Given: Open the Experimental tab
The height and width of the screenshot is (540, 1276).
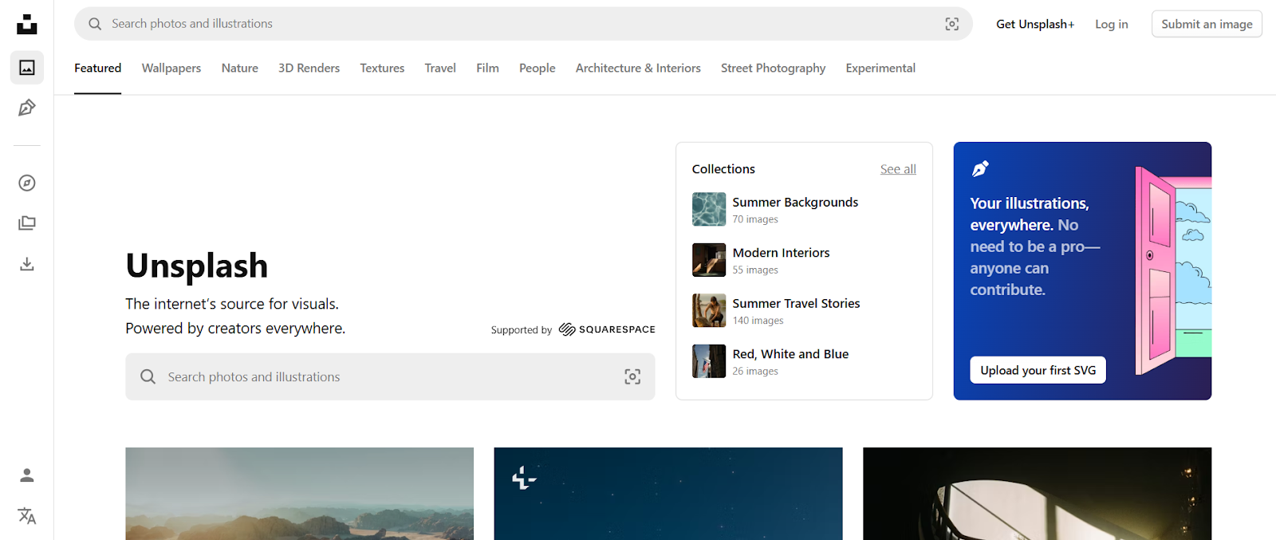Looking at the screenshot, I should [880, 68].
